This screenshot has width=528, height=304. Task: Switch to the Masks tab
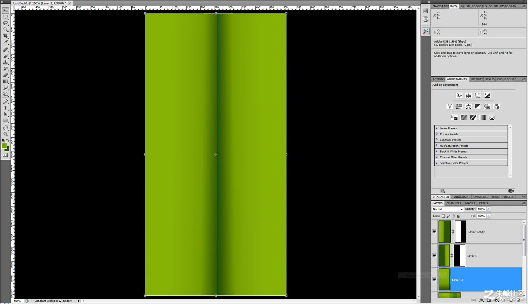[470, 203]
